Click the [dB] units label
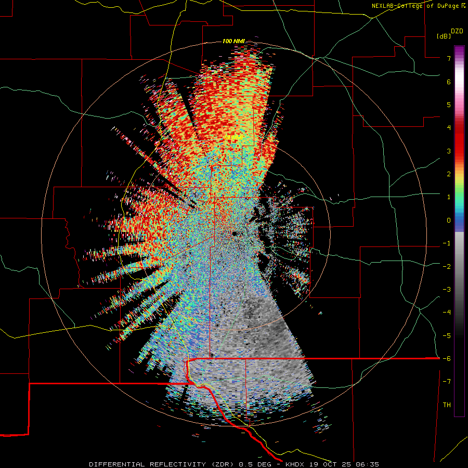This screenshot has width=468, height=468. (444, 36)
